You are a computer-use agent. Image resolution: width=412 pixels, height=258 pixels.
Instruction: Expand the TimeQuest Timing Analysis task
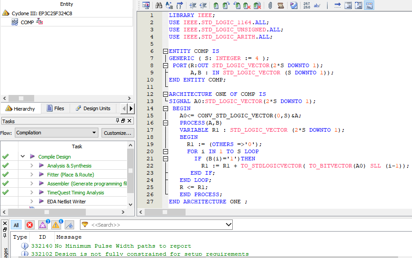tap(31, 193)
